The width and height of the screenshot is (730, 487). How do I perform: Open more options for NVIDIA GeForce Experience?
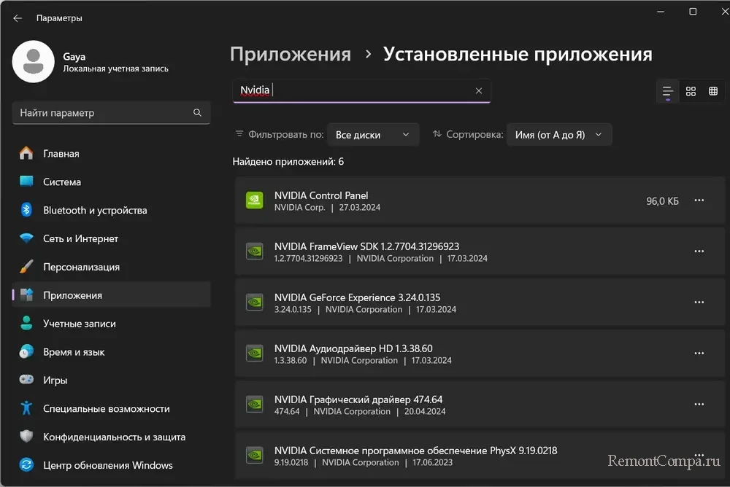(699, 303)
